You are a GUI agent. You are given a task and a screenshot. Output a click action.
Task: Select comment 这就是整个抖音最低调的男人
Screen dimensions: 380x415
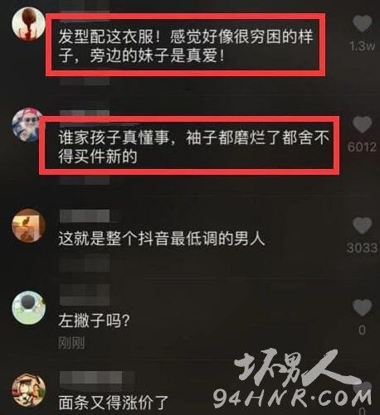[x=162, y=239]
